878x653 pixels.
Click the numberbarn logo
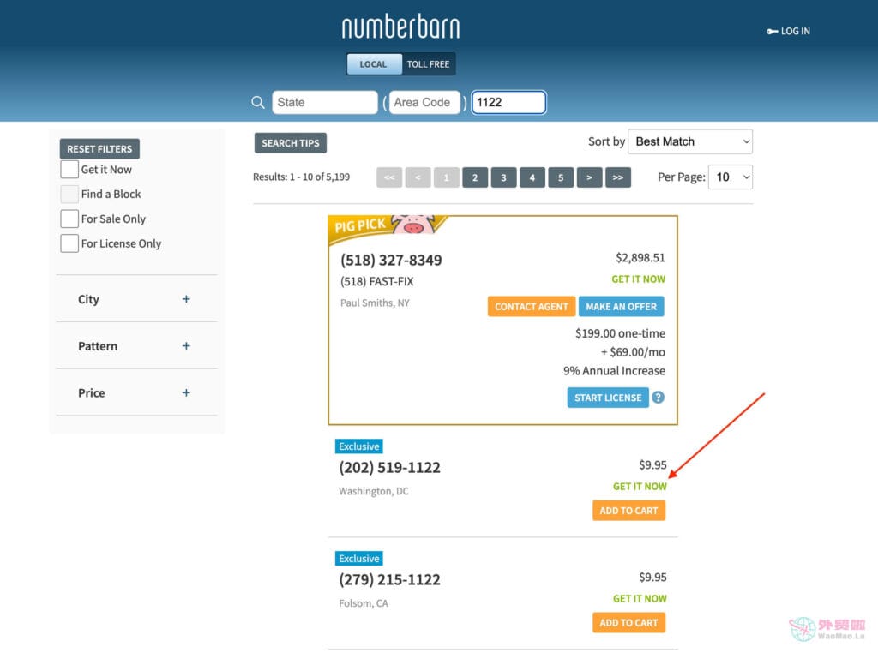400,27
